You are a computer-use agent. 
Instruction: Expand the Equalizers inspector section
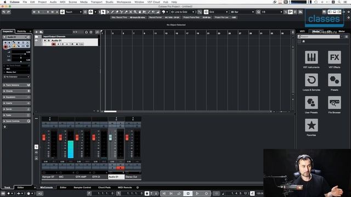click(x=16, y=97)
